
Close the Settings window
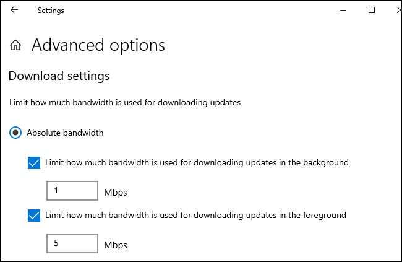tap(399, 10)
